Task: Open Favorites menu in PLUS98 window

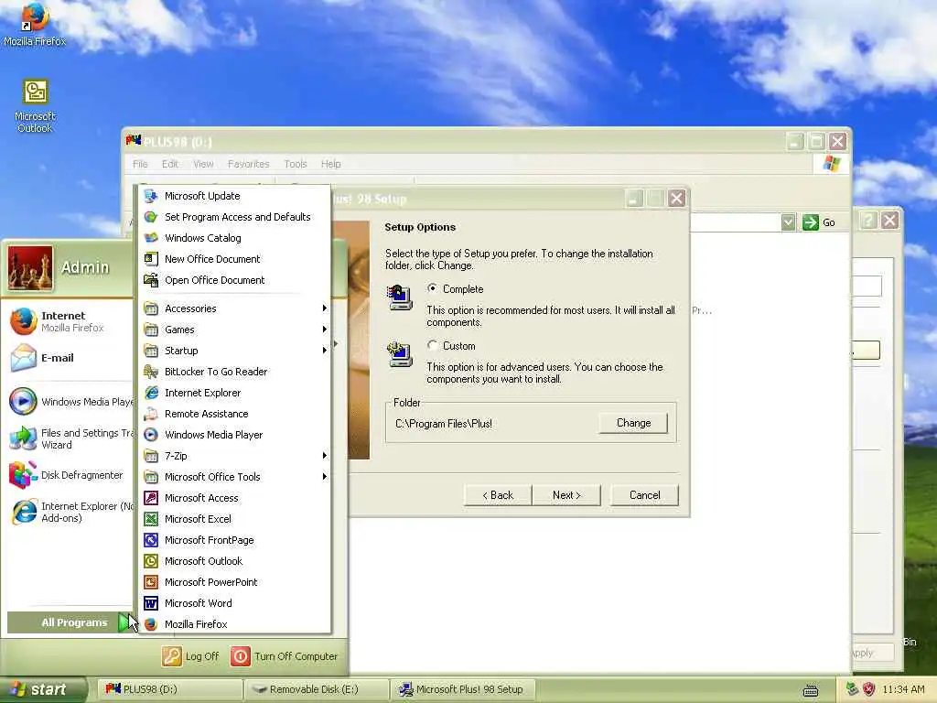Action: tap(249, 164)
